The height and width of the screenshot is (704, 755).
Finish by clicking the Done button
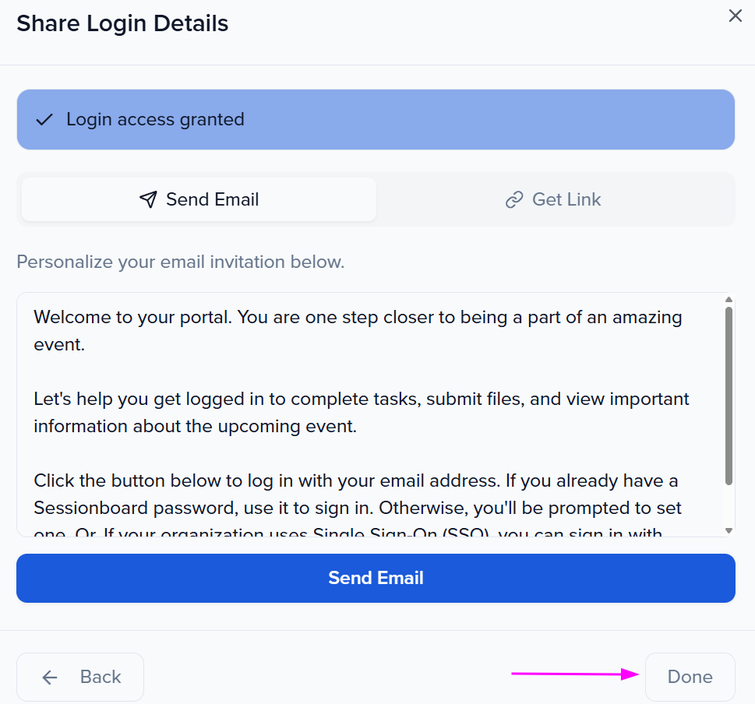[690, 677]
